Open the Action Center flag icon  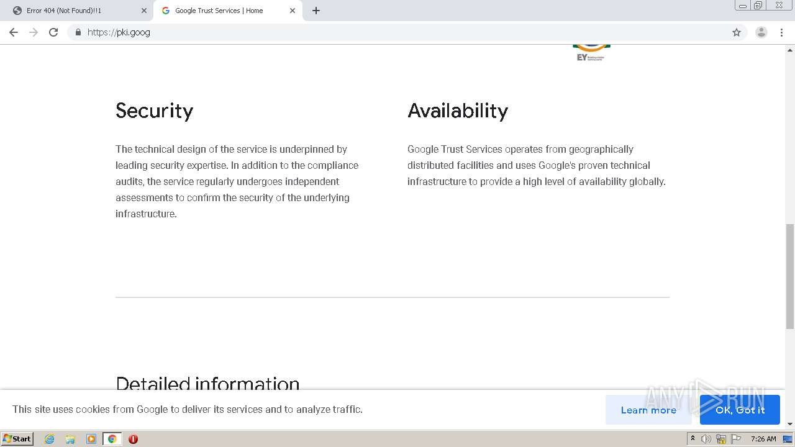click(x=736, y=439)
